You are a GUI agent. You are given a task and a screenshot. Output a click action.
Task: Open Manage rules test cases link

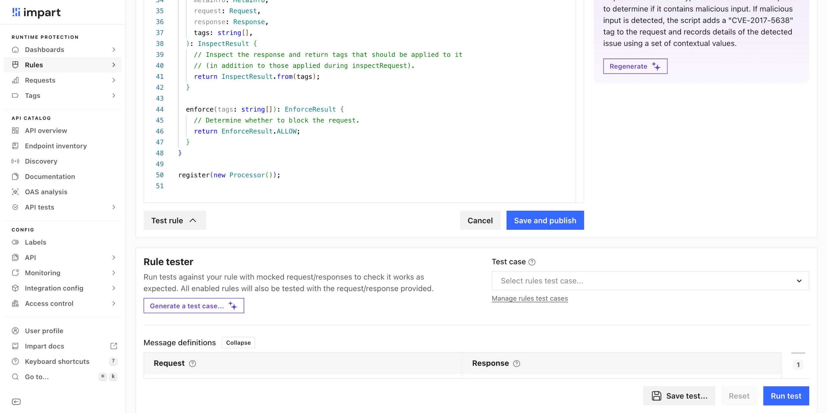[529, 299]
